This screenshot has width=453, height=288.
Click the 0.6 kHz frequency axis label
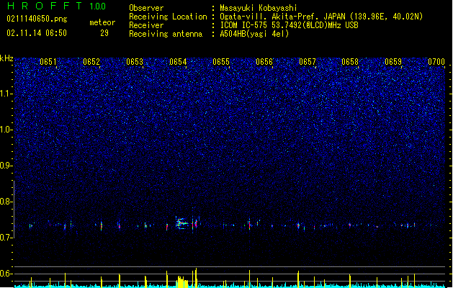[x=6, y=274]
